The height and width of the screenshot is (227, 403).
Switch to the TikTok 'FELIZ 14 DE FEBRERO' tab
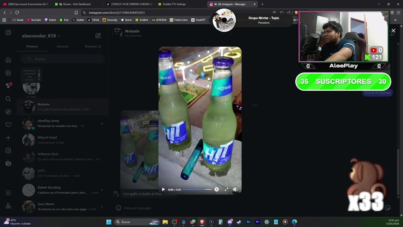click(x=129, y=4)
